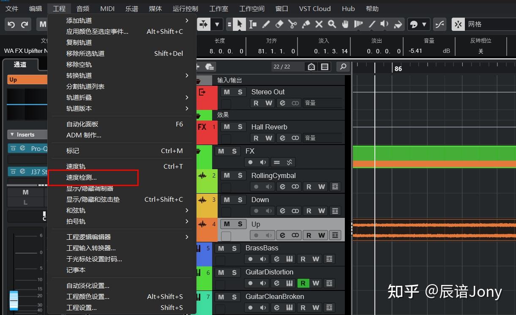Mute the Stereo Out channel
The width and height of the screenshot is (516, 315).
point(227,92)
